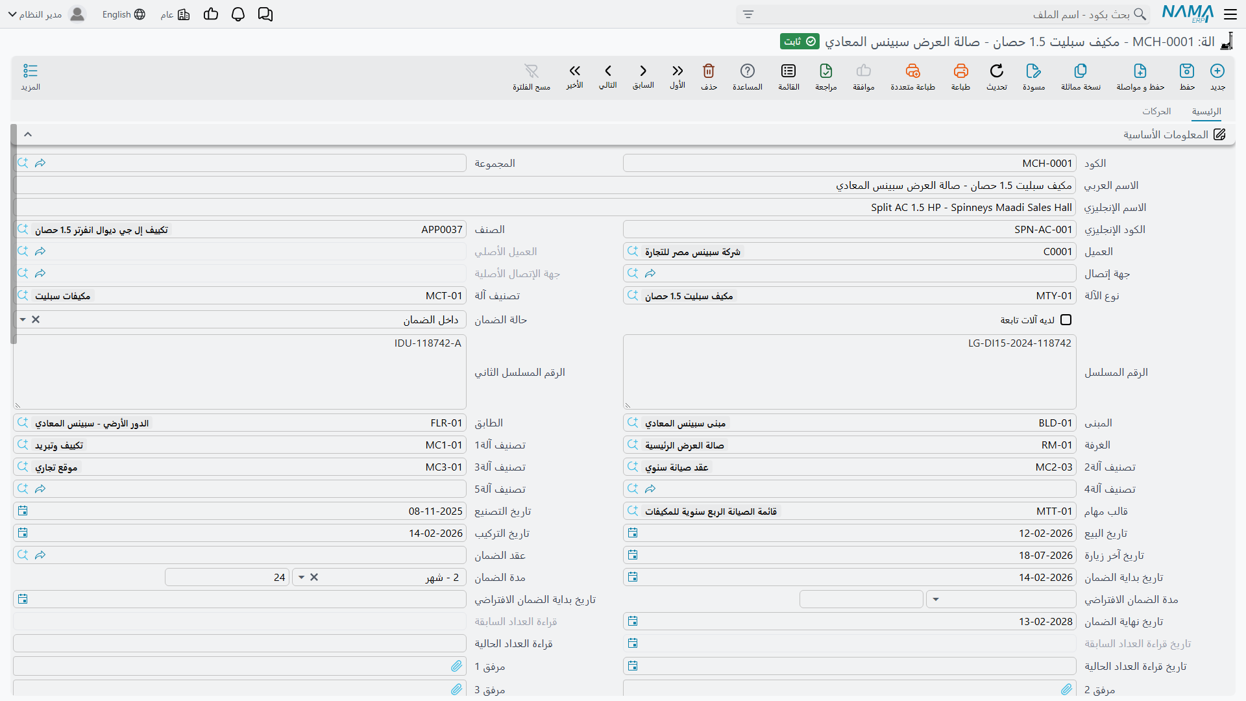Screen dimensions: 1246x701
Task: Switch language to English
Action: tap(123, 14)
